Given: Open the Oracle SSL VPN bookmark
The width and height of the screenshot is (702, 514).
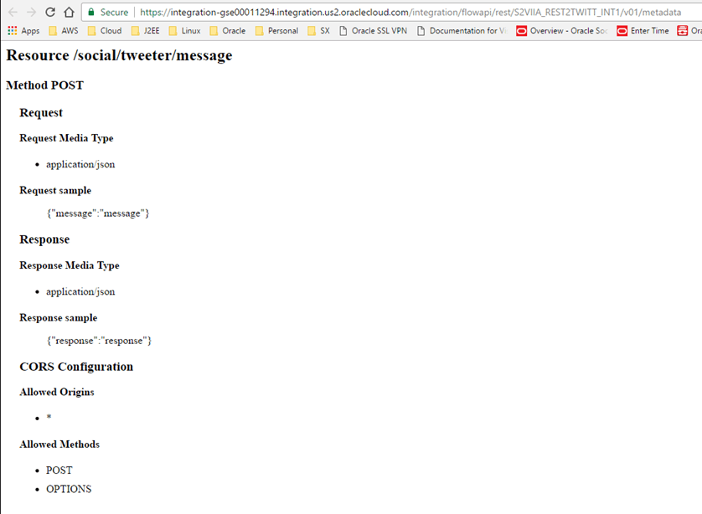Looking at the screenshot, I should point(372,31).
